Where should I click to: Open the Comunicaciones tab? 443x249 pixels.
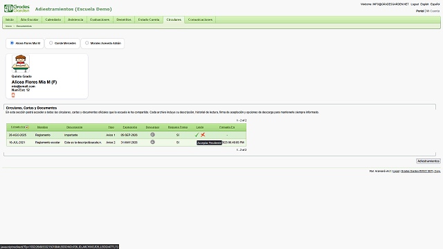[200, 19]
